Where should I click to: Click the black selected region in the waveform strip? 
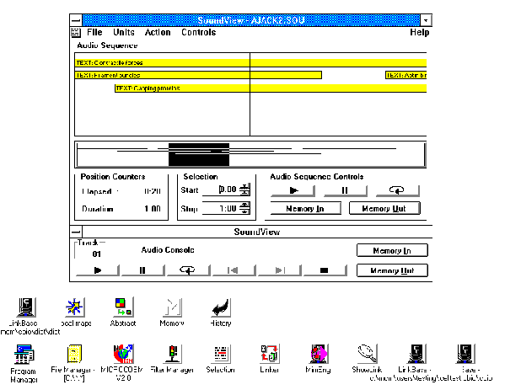click(x=198, y=155)
